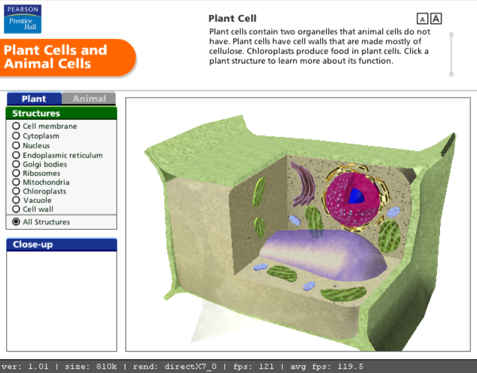Viewport: 477px width, 373px height.
Task: Select the Ribosomes radio button
Action: [x=16, y=173]
